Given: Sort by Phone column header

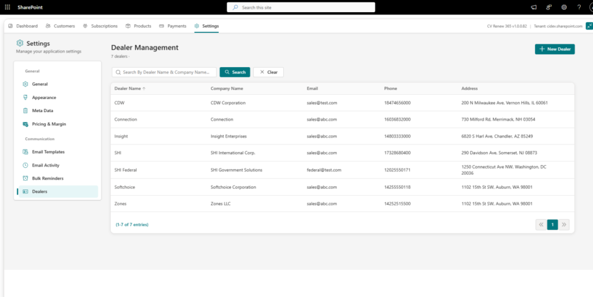Looking at the screenshot, I should pyautogui.click(x=391, y=88).
